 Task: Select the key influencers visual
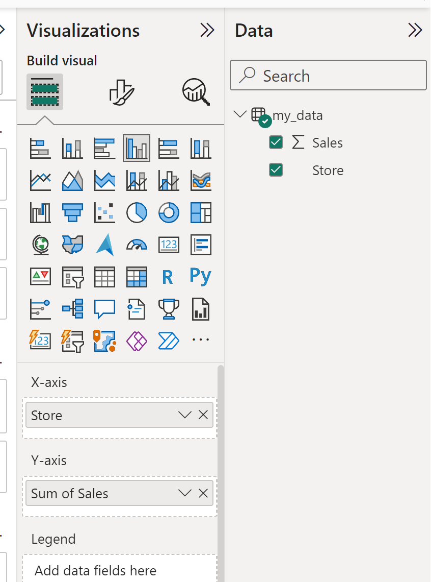(40, 309)
